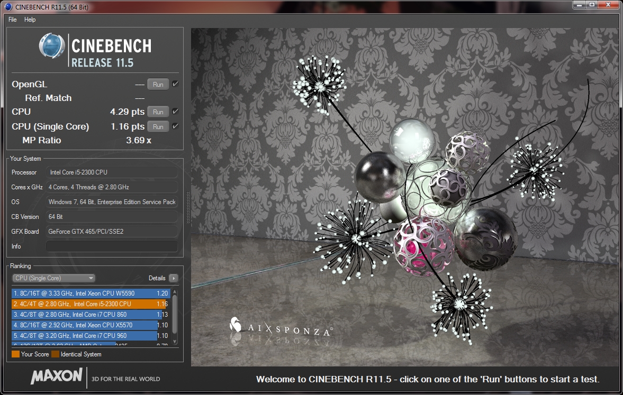623x395 pixels.
Task: Click the Details arrow icon in Ranking
Action: pyautogui.click(x=174, y=278)
